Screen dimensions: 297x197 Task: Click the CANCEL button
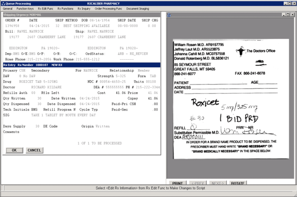tap(34, 150)
